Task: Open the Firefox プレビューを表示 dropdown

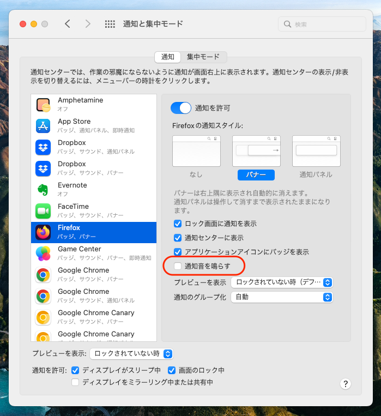Action: click(282, 282)
